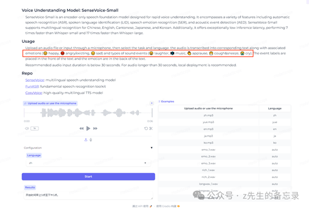
Task: Reset audio with the undo arrow icon
Action: [146, 128]
